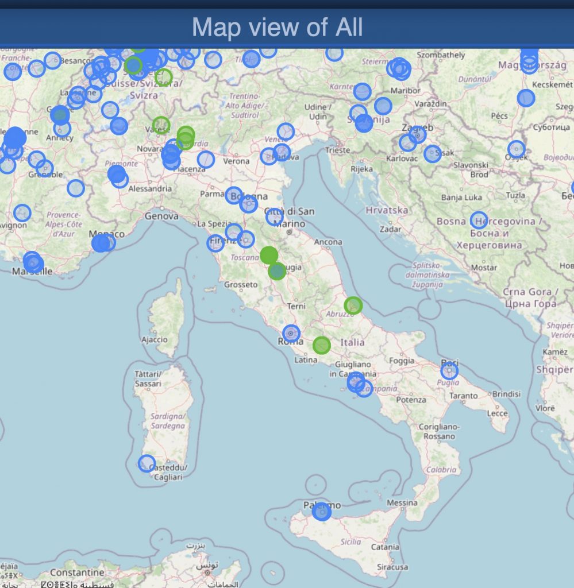574x588 pixels.
Task: Click the blue marker on Palermo
Action: point(322,512)
